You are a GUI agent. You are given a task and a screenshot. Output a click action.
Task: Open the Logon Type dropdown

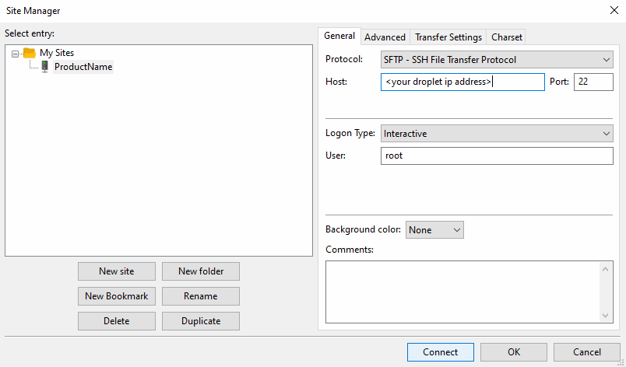(497, 134)
